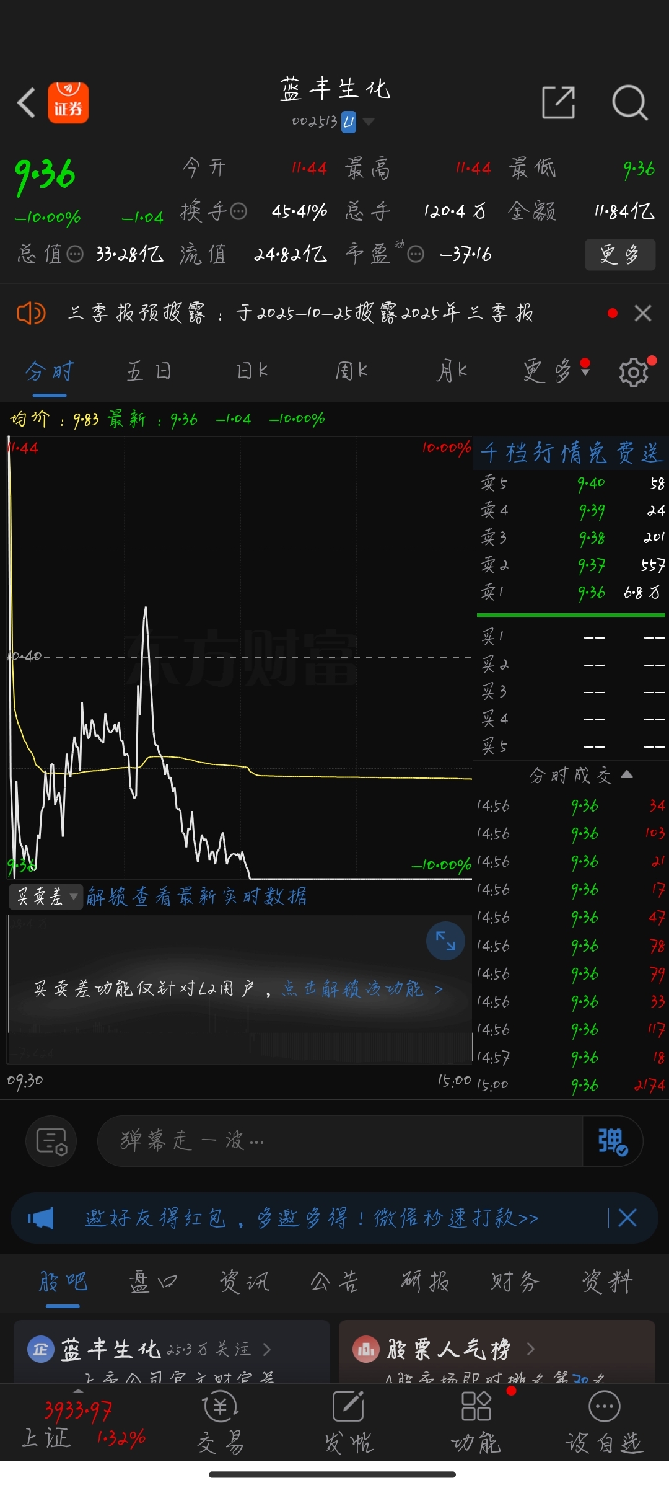Open 千档行情免费送 promotion link
669x1488 pixels.
(x=572, y=453)
